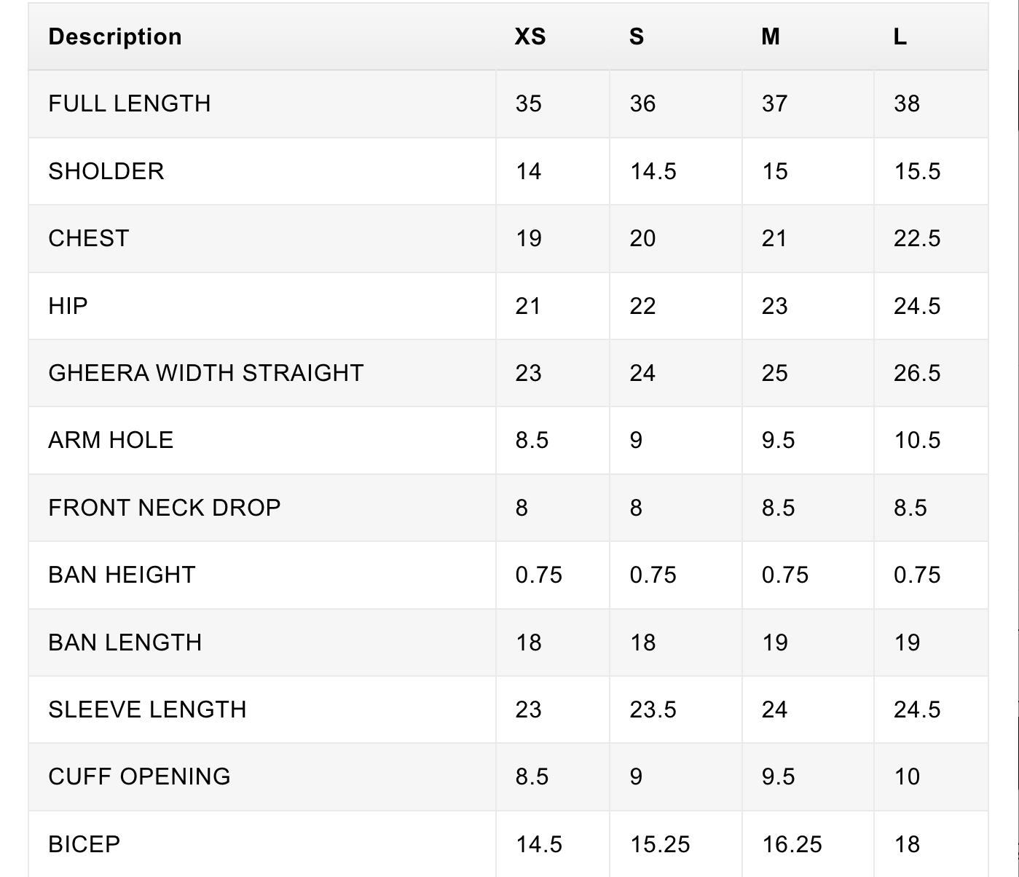This screenshot has height=877, width=1019.
Task: Click the FULL LENGTH row label
Action: point(130,103)
